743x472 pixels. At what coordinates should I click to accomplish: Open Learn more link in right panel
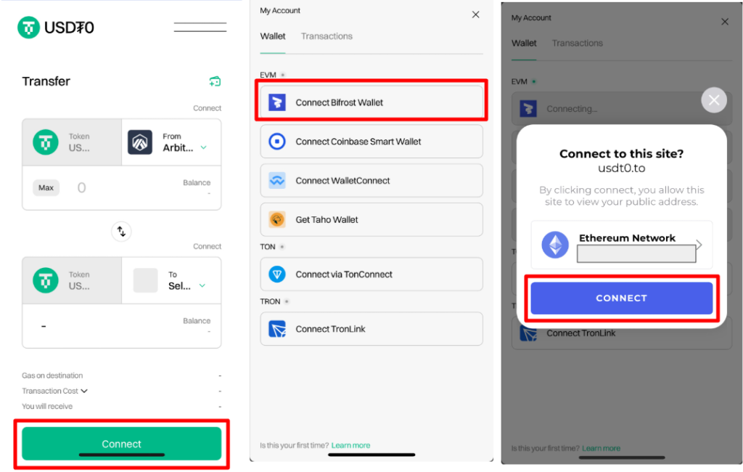coord(602,448)
